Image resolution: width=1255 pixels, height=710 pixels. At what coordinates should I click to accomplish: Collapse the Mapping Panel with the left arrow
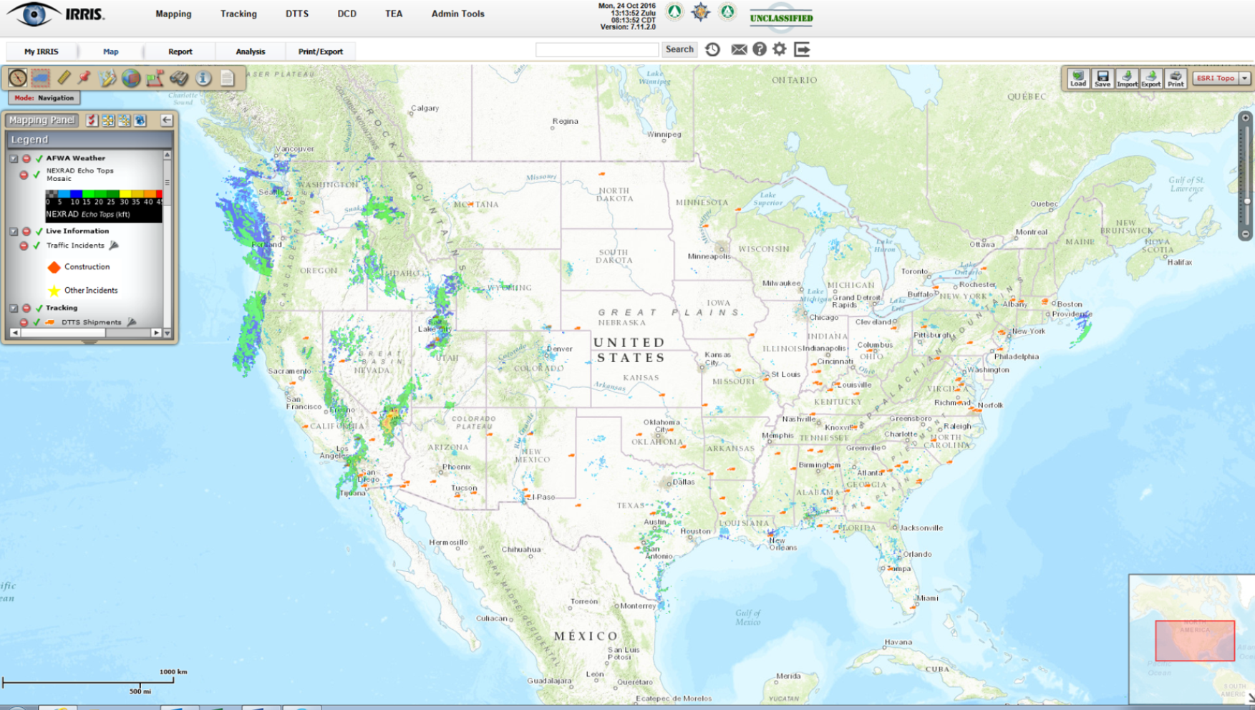[167, 120]
